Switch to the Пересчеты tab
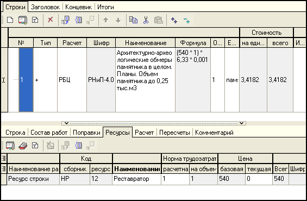 click(x=174, y=133)
